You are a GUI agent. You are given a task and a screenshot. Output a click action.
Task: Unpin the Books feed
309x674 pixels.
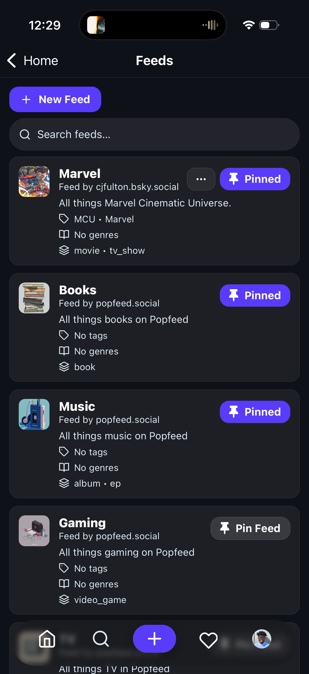(x=255, y=296)
